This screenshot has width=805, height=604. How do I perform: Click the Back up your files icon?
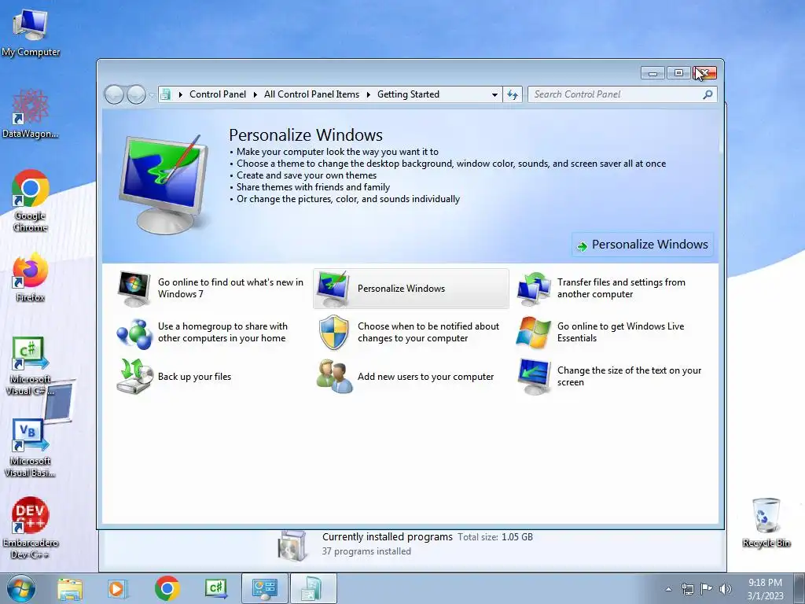pos(134,377)
